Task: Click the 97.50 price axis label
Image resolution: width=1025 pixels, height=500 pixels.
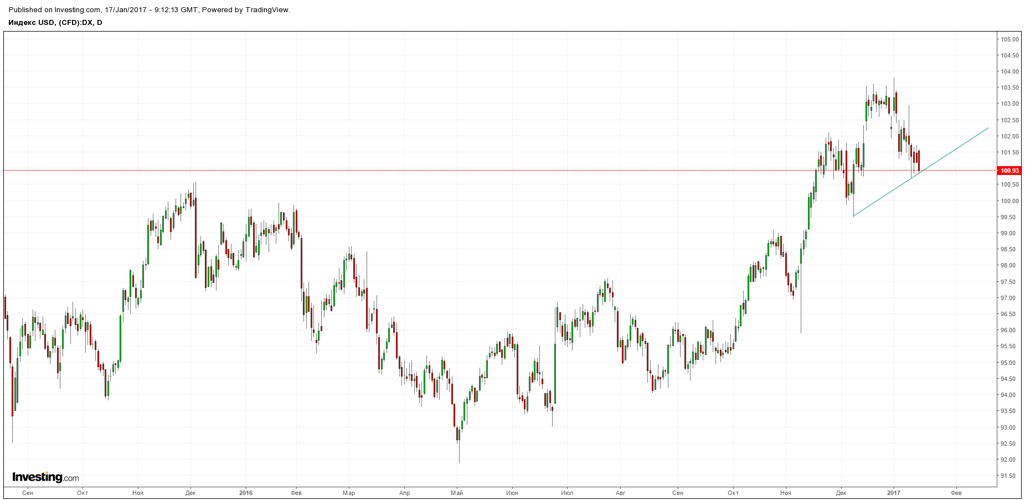Action: coord(1008,282)
